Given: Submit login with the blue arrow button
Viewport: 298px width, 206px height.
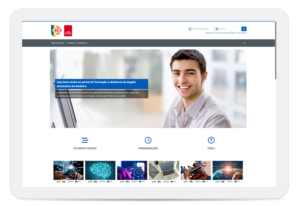Looking at the screenshot, I should tap(244, 29).
